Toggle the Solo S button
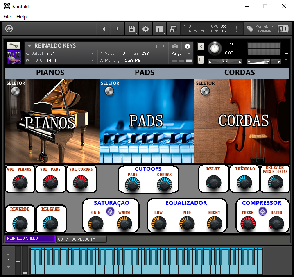This screenshot has width=294, height=277. click(201, 46)
